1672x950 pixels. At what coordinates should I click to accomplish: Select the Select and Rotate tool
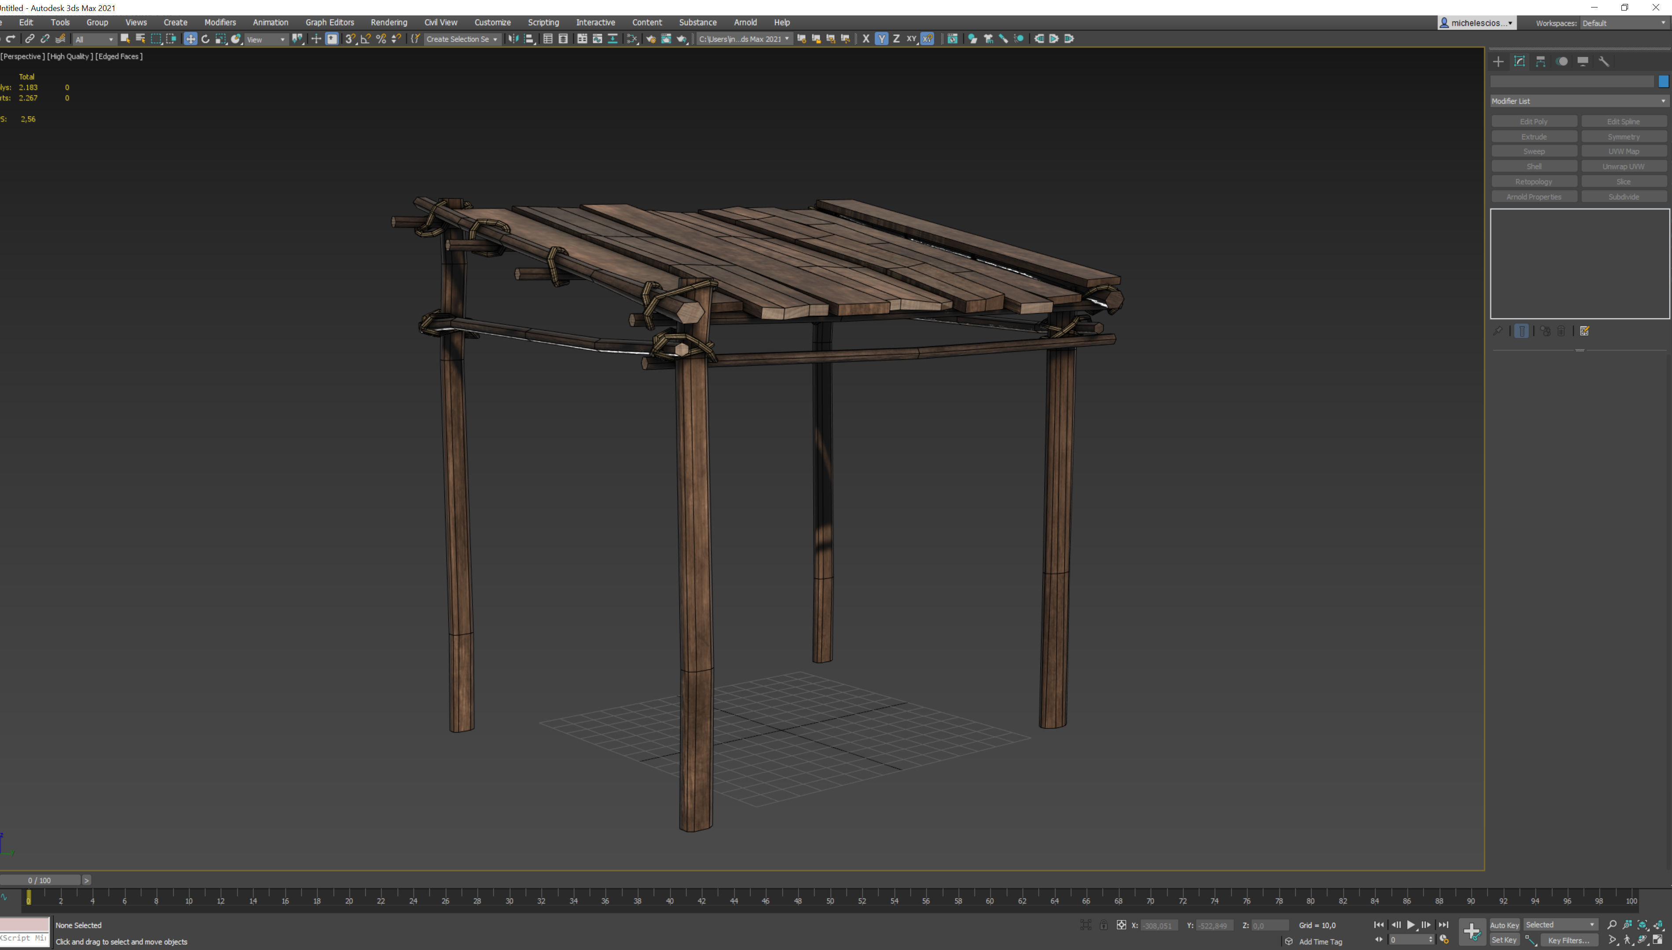point(205,39)
